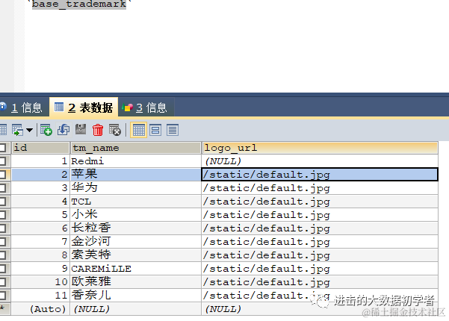Click the (NULL) logo_url cell for Redmi
The image size is (449, 321).
coord(320,161)
